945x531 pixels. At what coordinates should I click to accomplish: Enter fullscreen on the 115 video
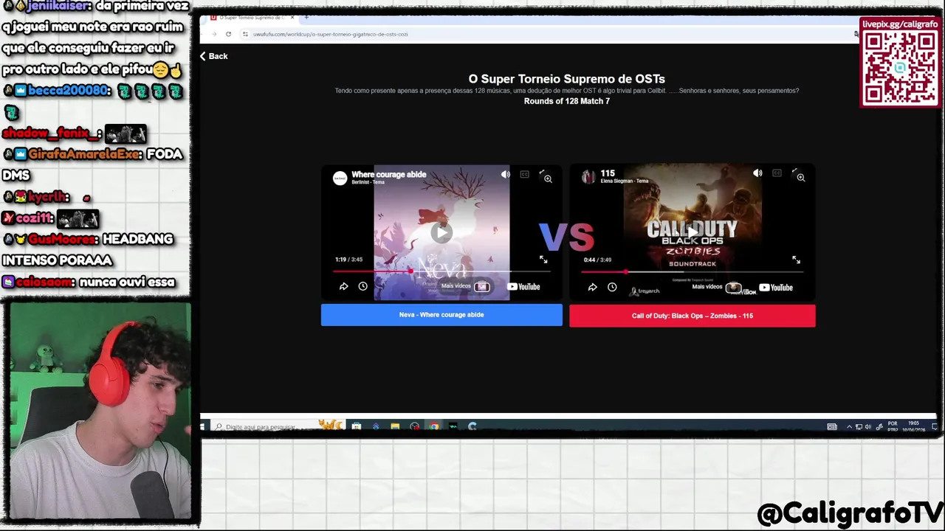click(x=796, y=260)
